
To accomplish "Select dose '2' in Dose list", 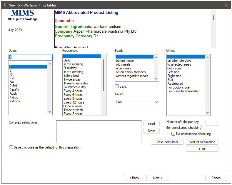I will (x=28, y=71).
